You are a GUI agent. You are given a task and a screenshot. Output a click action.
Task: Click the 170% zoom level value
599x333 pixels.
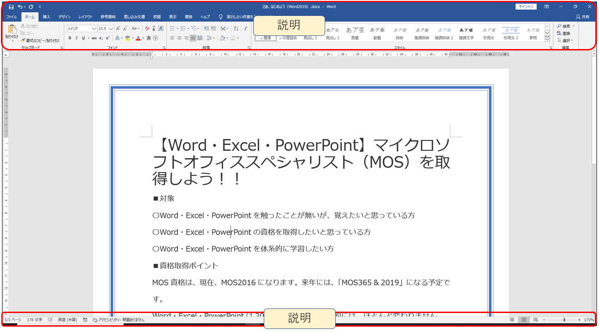pos(589,320)
